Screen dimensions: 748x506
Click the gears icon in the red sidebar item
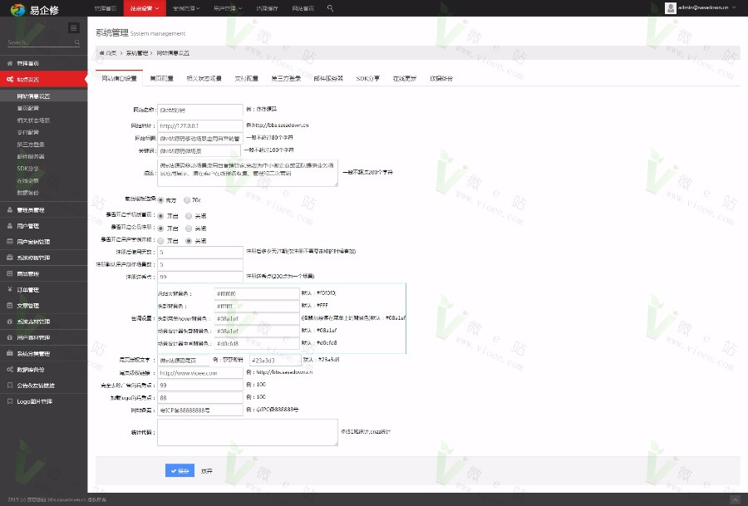9,79
